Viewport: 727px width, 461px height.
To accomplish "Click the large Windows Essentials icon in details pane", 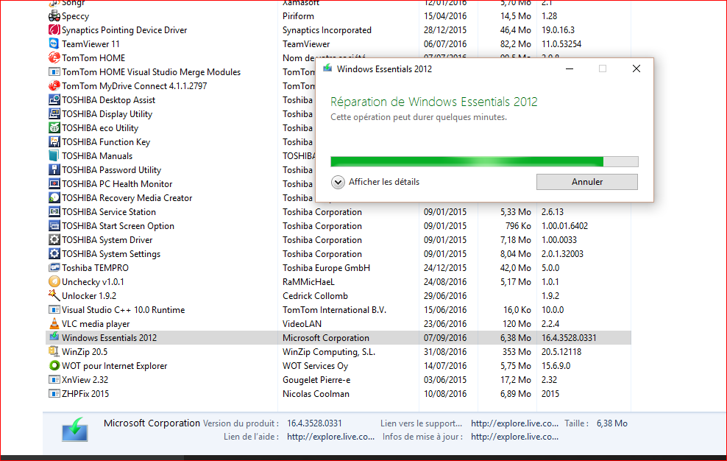I will tap(74, 429).
